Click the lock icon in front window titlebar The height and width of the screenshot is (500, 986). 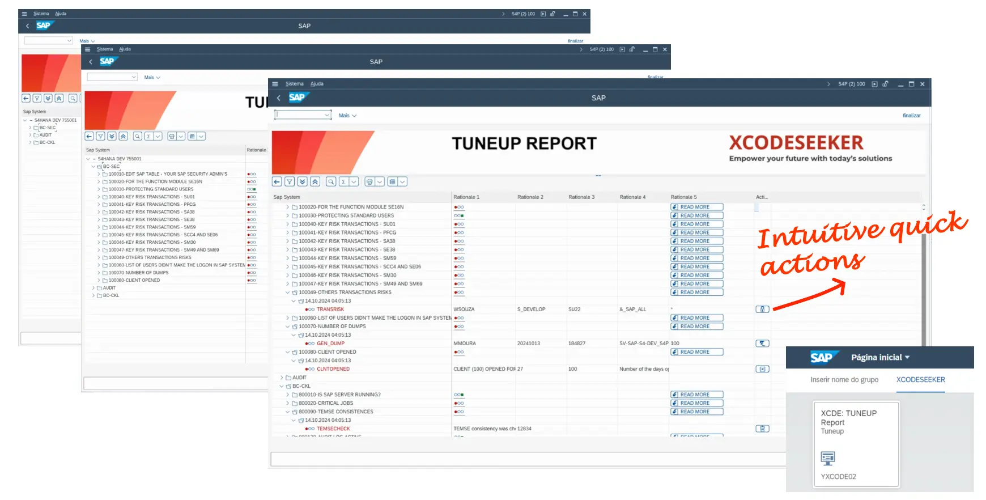click(x=885, y=84)
